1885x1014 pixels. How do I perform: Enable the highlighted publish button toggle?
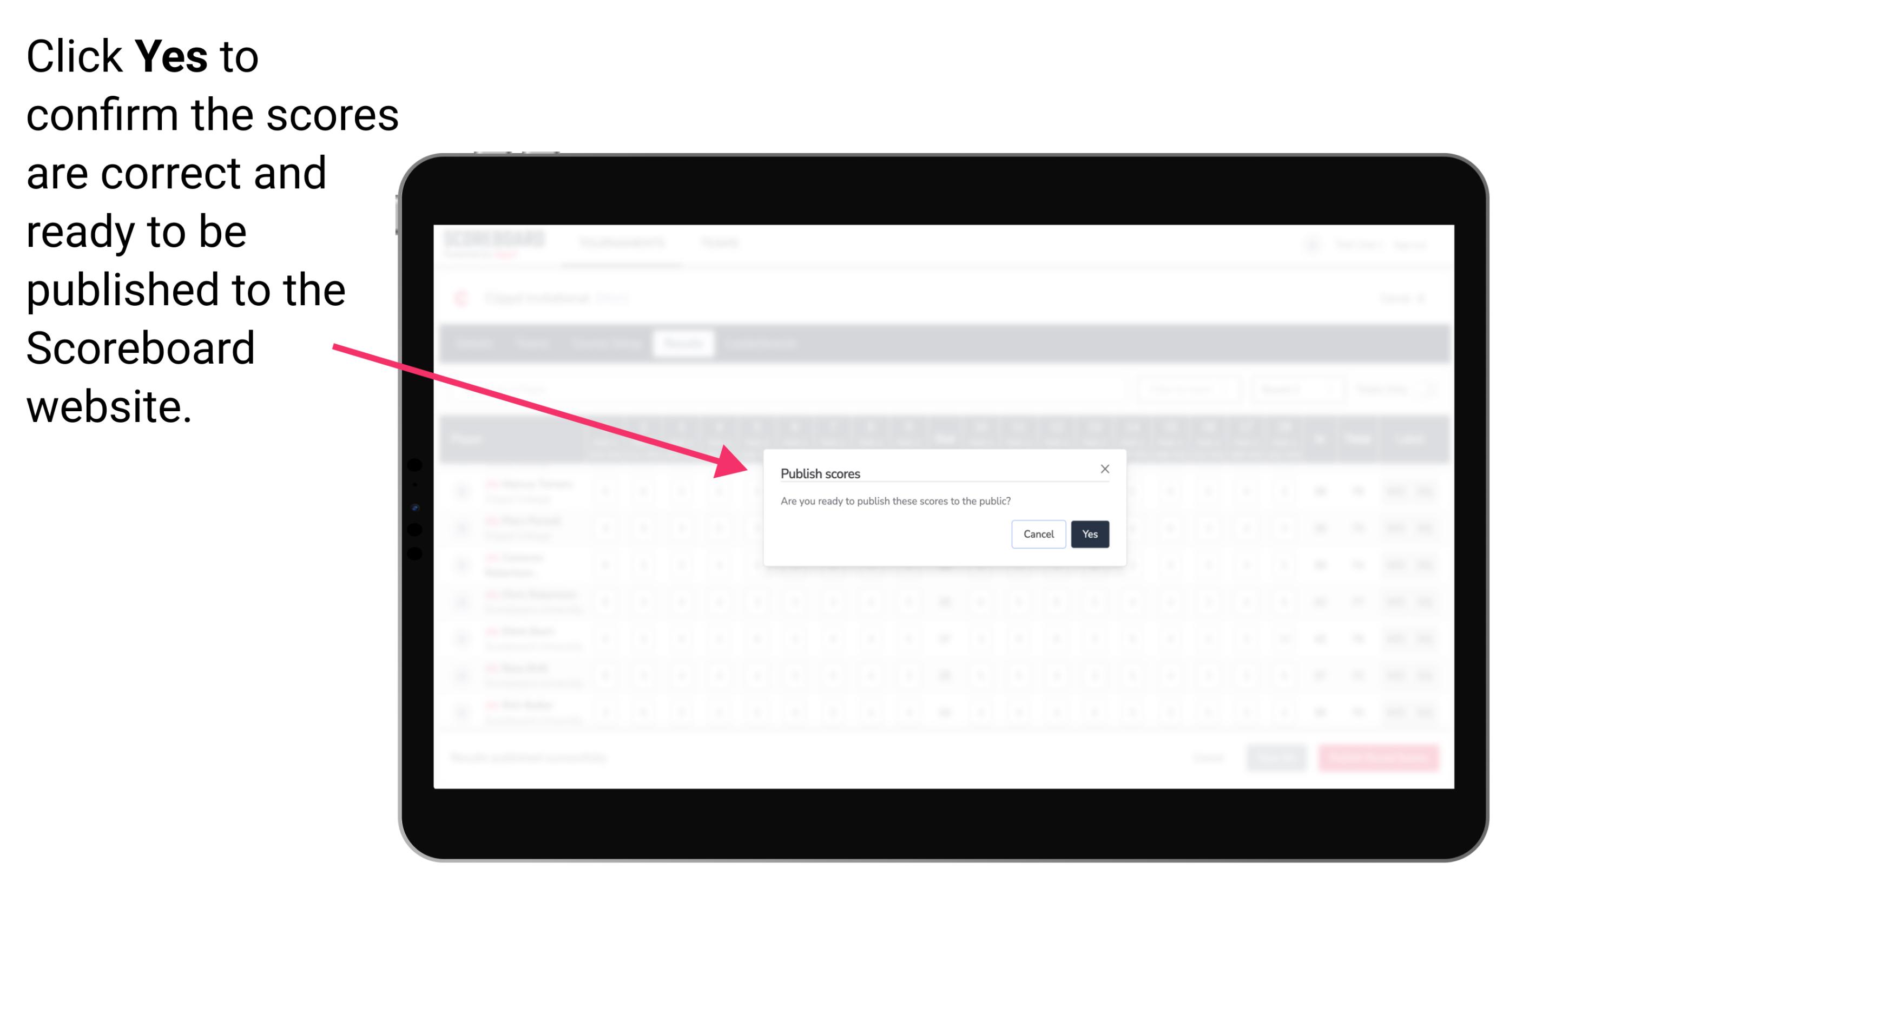coord(1087,533)
